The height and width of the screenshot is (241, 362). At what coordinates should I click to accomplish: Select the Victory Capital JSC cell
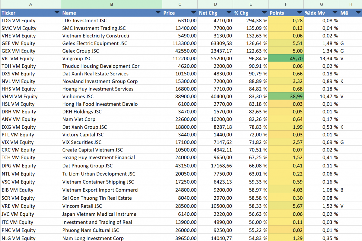pos(112,135)
